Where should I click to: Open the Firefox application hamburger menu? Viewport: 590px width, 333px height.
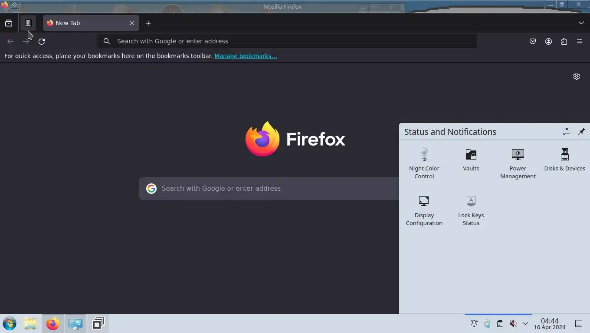tap(580, 41)
